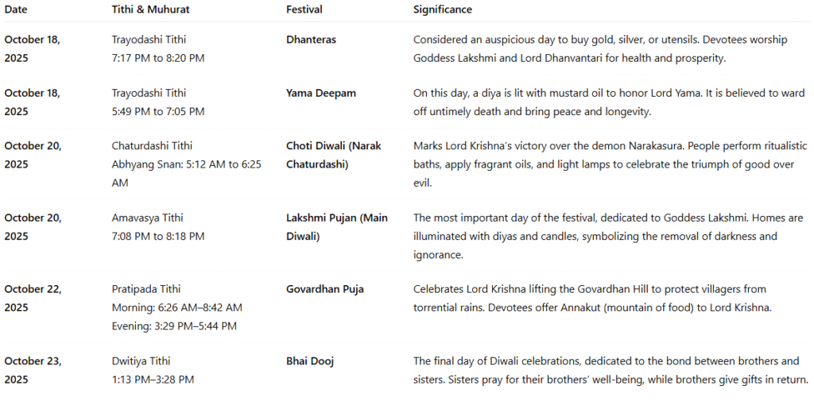The width and height of the screenshot is (814, 401).
Task: Click the Date column header
Action: [x=16, y=10]
